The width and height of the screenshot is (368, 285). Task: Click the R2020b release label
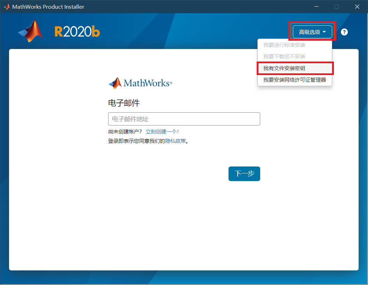[x=77, y=32]
